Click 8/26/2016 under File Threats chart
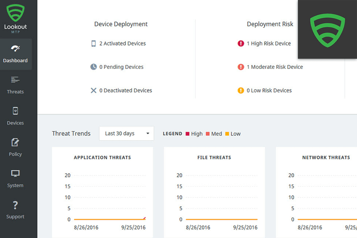357x238 pixels. [x=198, y=228]
